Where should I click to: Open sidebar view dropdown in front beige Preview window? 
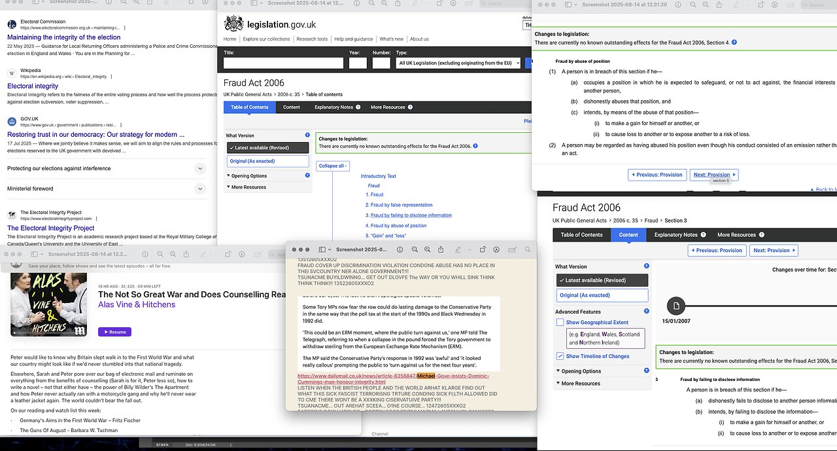click(329, 250)
